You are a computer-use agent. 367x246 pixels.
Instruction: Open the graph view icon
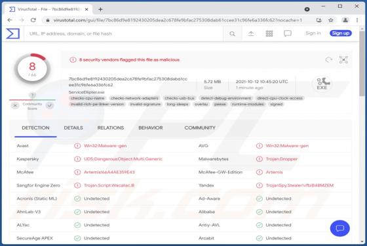pos(343,60)
